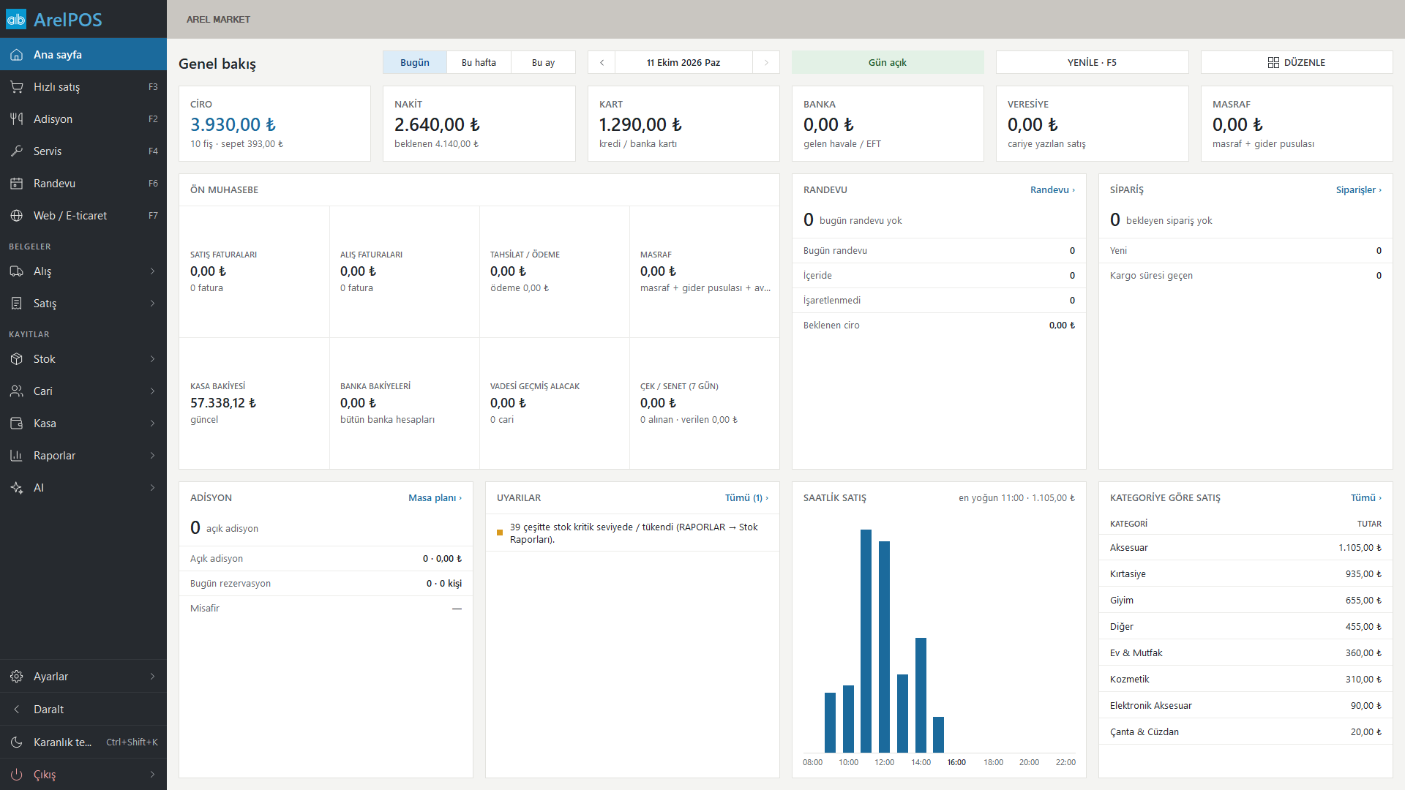Switch to the Bu hafta tab
This screenshot has width=1405, height=790.
[479, 62]
